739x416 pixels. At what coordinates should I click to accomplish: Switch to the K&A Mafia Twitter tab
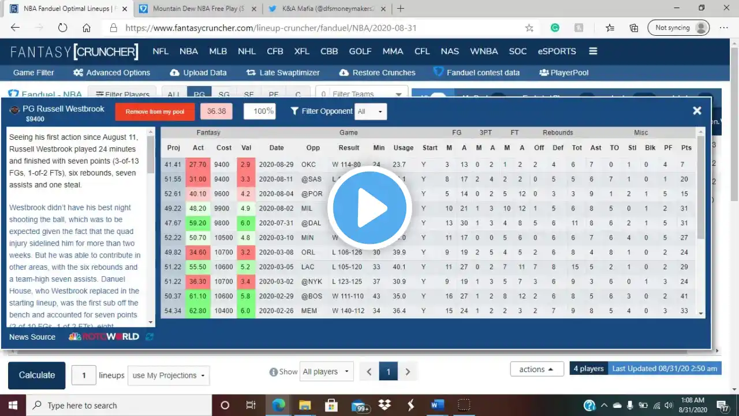click(x=327, y=9)
